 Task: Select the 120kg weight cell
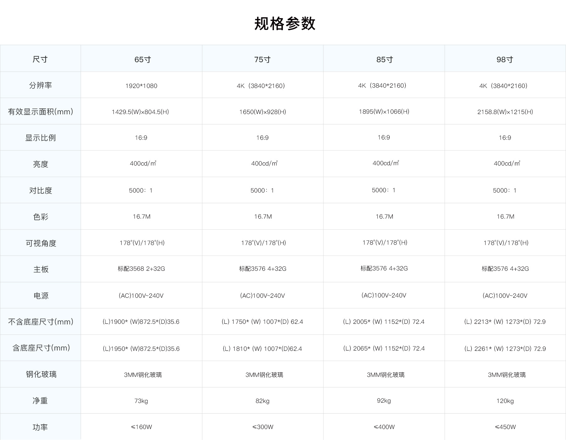(505, 401)
